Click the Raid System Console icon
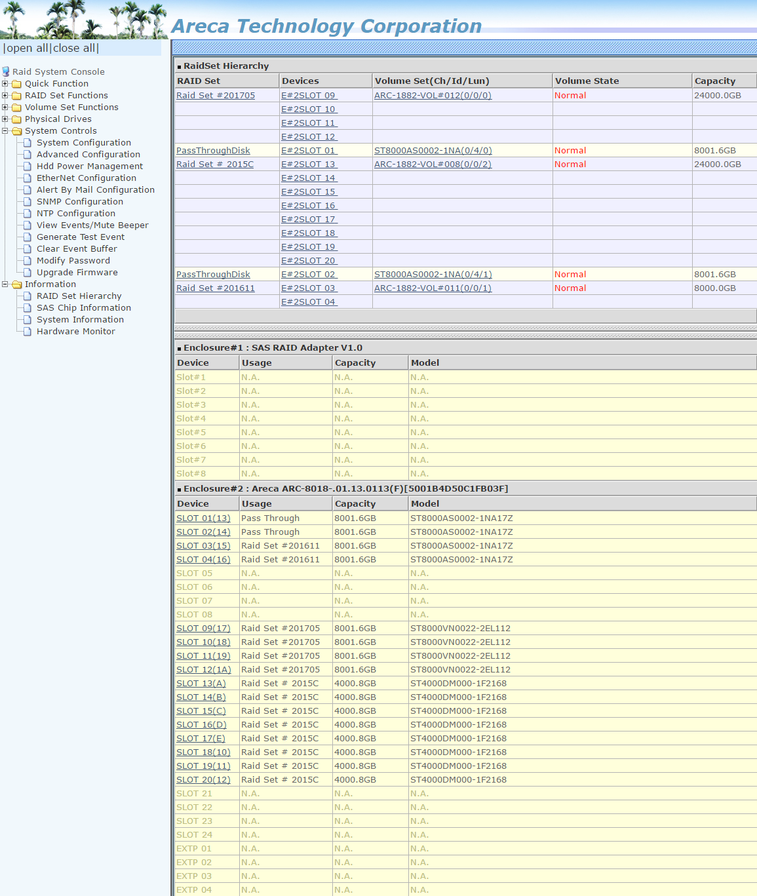The image size is (757, 896). click(x=6, y=71)
